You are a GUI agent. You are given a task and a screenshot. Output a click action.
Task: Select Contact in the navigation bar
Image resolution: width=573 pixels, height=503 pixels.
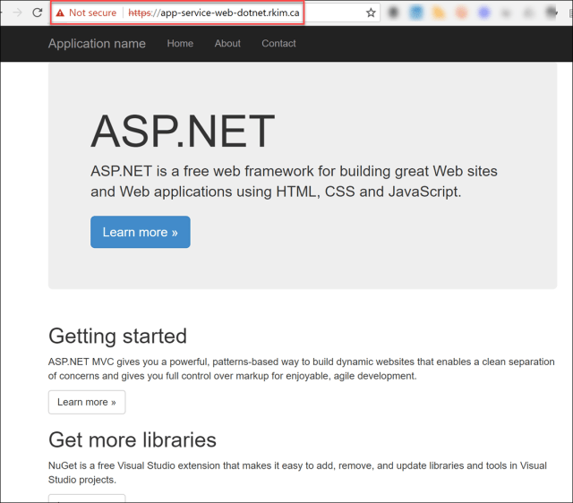point(278,44)
